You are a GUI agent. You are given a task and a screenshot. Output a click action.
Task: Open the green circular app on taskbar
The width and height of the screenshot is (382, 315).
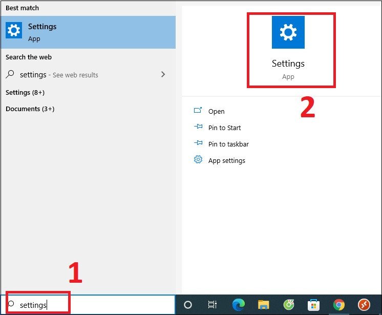288,305
